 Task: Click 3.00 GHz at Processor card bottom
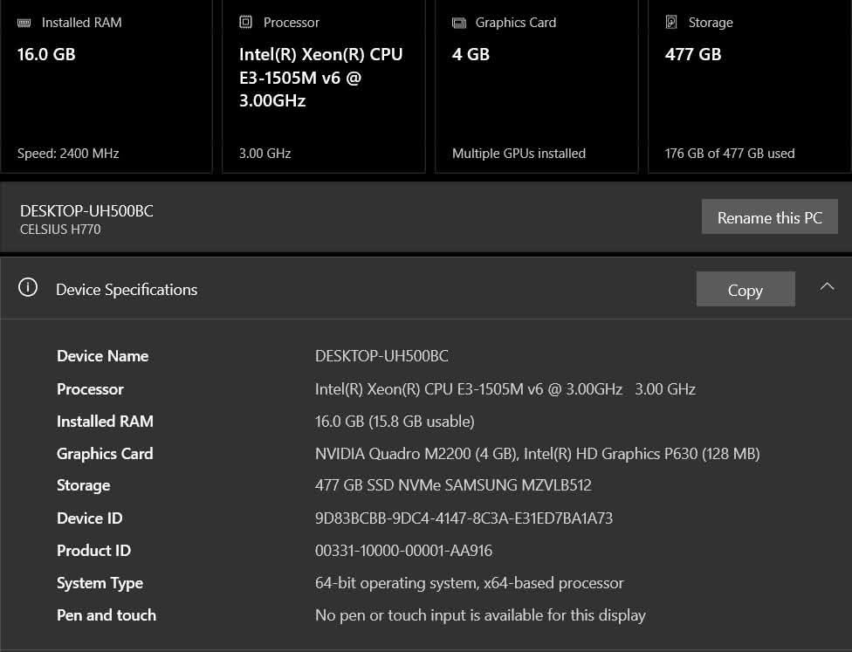click(x=265, y=154)
